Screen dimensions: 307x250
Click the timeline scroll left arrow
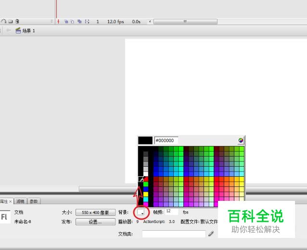[150, 22]
